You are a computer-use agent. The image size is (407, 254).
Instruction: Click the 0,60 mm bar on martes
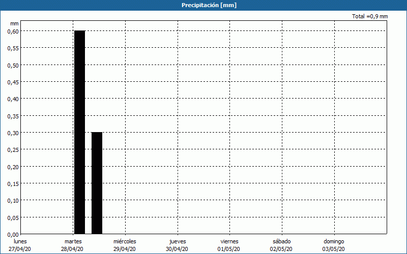80,132
